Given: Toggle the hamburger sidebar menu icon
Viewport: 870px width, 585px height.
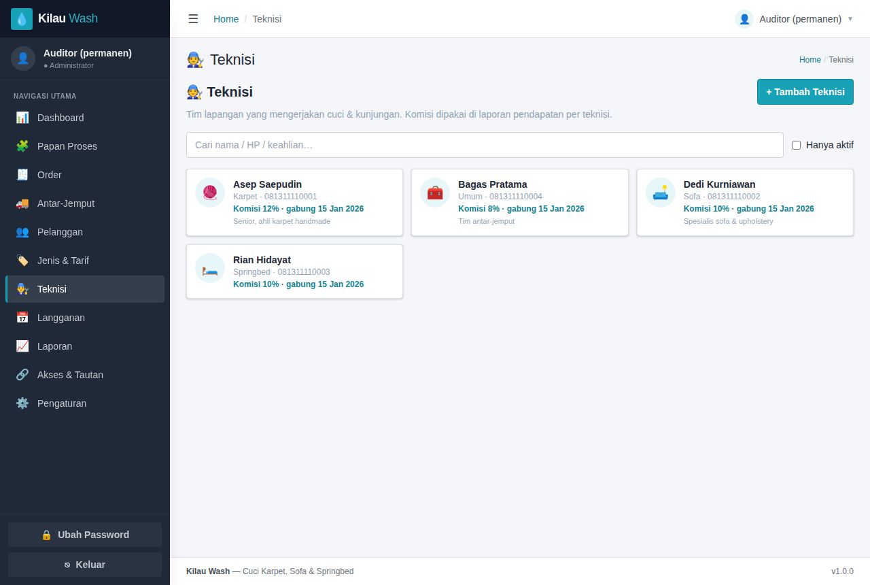Looking at the screenshot, I should (x=193, y=19).
